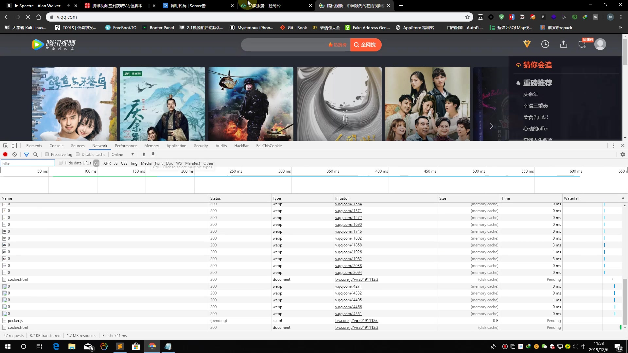The width and height of the screenshot is (628, 353).
Task: Click the CSS filter button in Network
Action: click(124, 163)
